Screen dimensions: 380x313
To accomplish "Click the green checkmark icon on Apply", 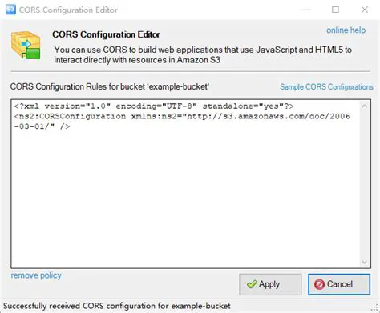I will (252, 284).
